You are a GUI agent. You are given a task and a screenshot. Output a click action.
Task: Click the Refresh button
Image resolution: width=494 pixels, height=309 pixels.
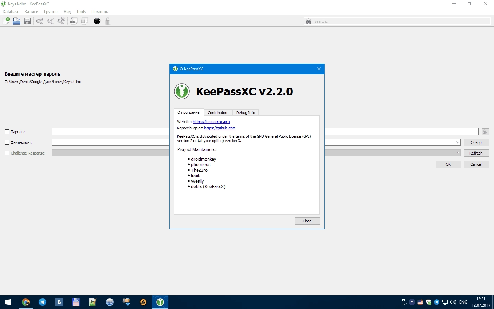pyautogui.click(x=476, y=153)
